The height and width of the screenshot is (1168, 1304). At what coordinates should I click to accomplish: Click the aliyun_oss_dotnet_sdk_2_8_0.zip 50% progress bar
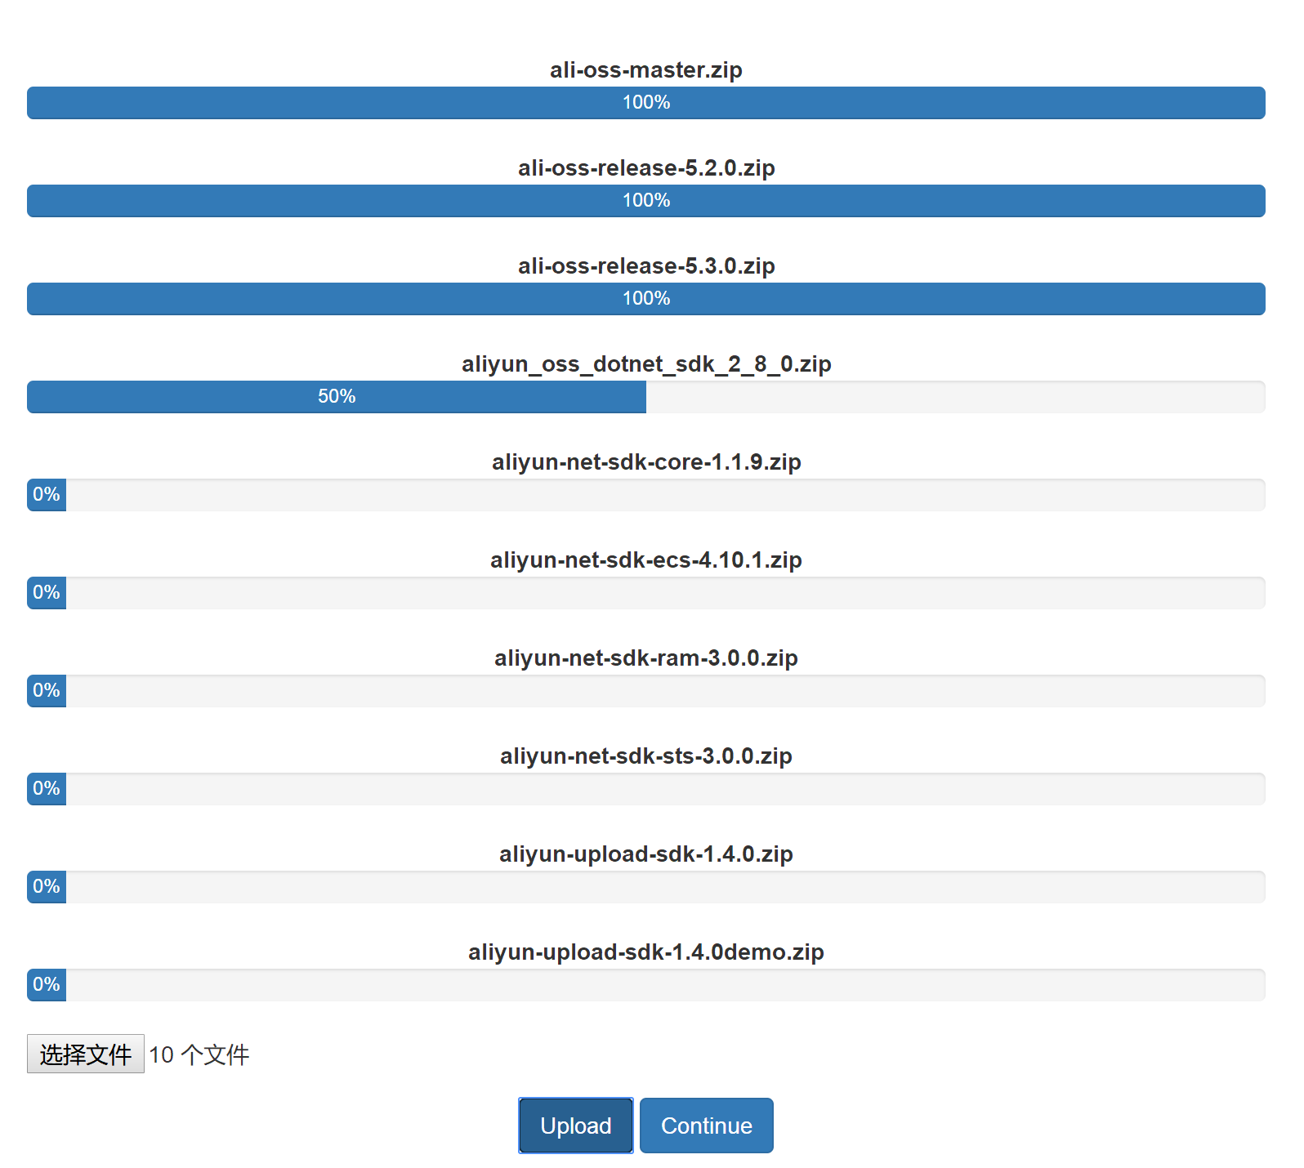coord(646,397)
